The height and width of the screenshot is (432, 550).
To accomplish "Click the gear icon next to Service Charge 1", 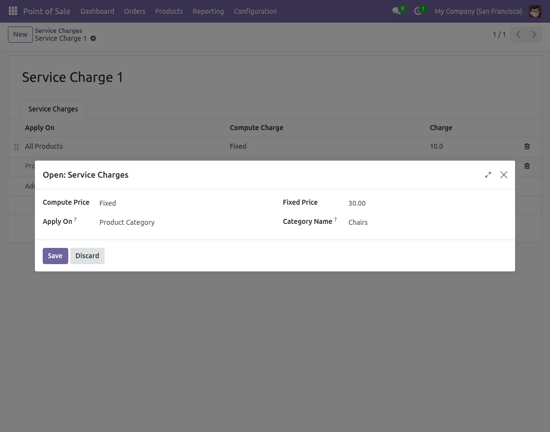I will pos(93,38).
